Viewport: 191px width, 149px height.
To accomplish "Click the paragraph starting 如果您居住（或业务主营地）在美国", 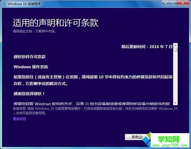I will [93, 80].
